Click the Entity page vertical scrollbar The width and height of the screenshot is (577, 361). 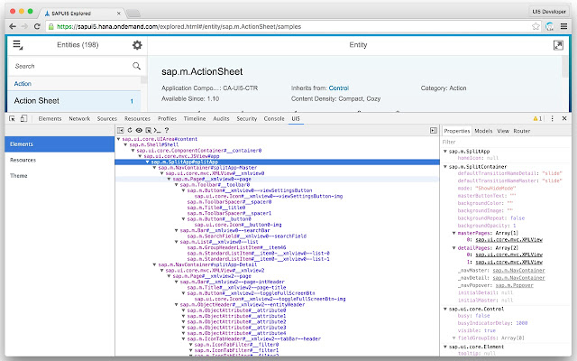[x=565, y=67]
